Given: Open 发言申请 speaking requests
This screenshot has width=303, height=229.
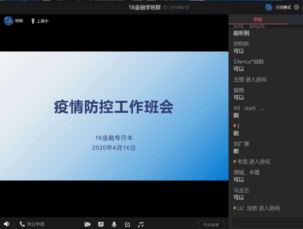Looking at the screenshot, I should [x=32, y=224].
